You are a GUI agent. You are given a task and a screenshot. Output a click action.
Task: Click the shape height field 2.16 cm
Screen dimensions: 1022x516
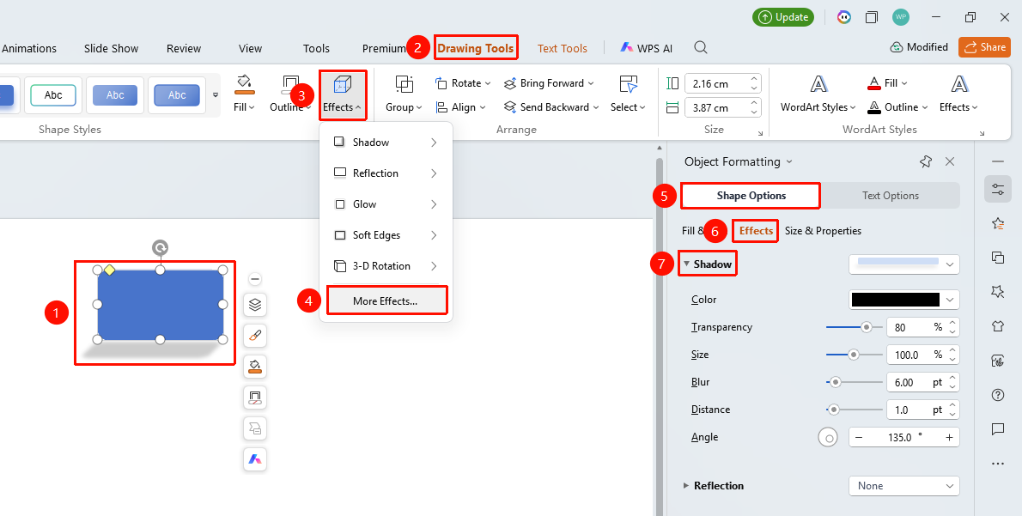(x=723, y=83)
